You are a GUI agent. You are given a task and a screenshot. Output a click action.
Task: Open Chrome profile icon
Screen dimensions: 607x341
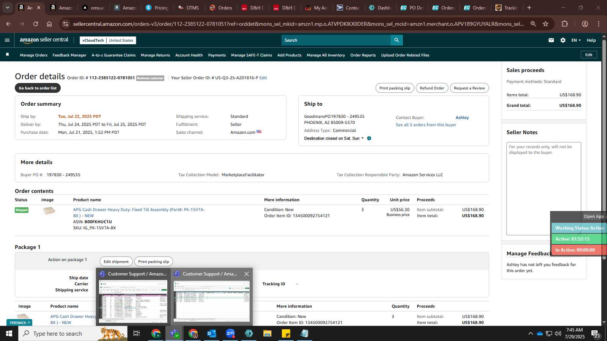585,24
